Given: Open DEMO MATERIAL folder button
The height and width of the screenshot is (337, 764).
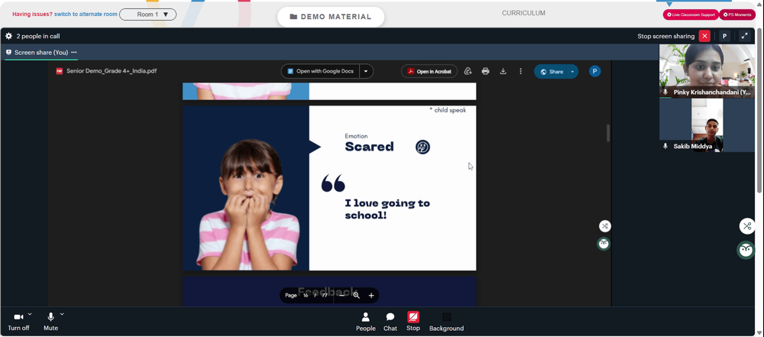Looking at the screenshot, I should [331, 17].
